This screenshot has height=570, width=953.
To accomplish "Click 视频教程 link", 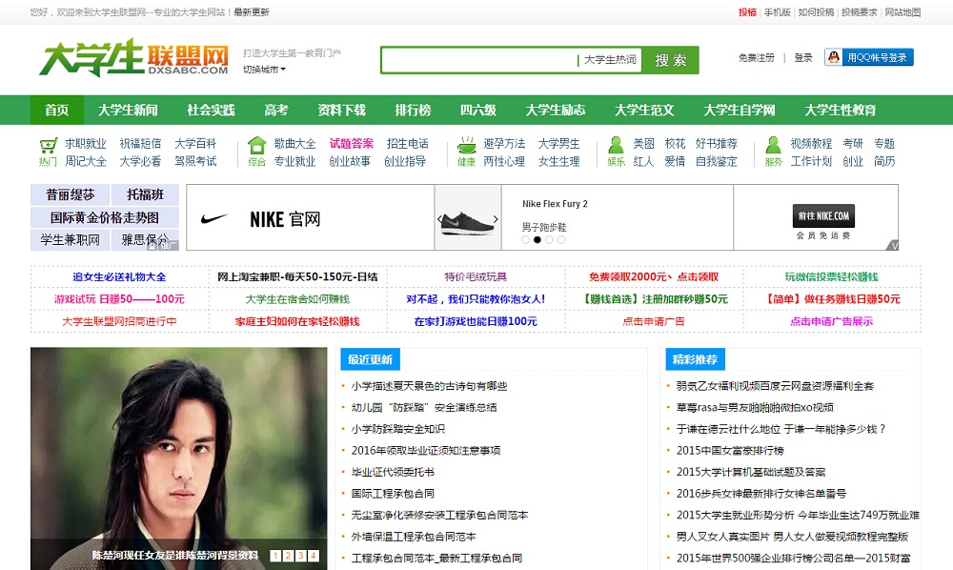I will point(811,143).
